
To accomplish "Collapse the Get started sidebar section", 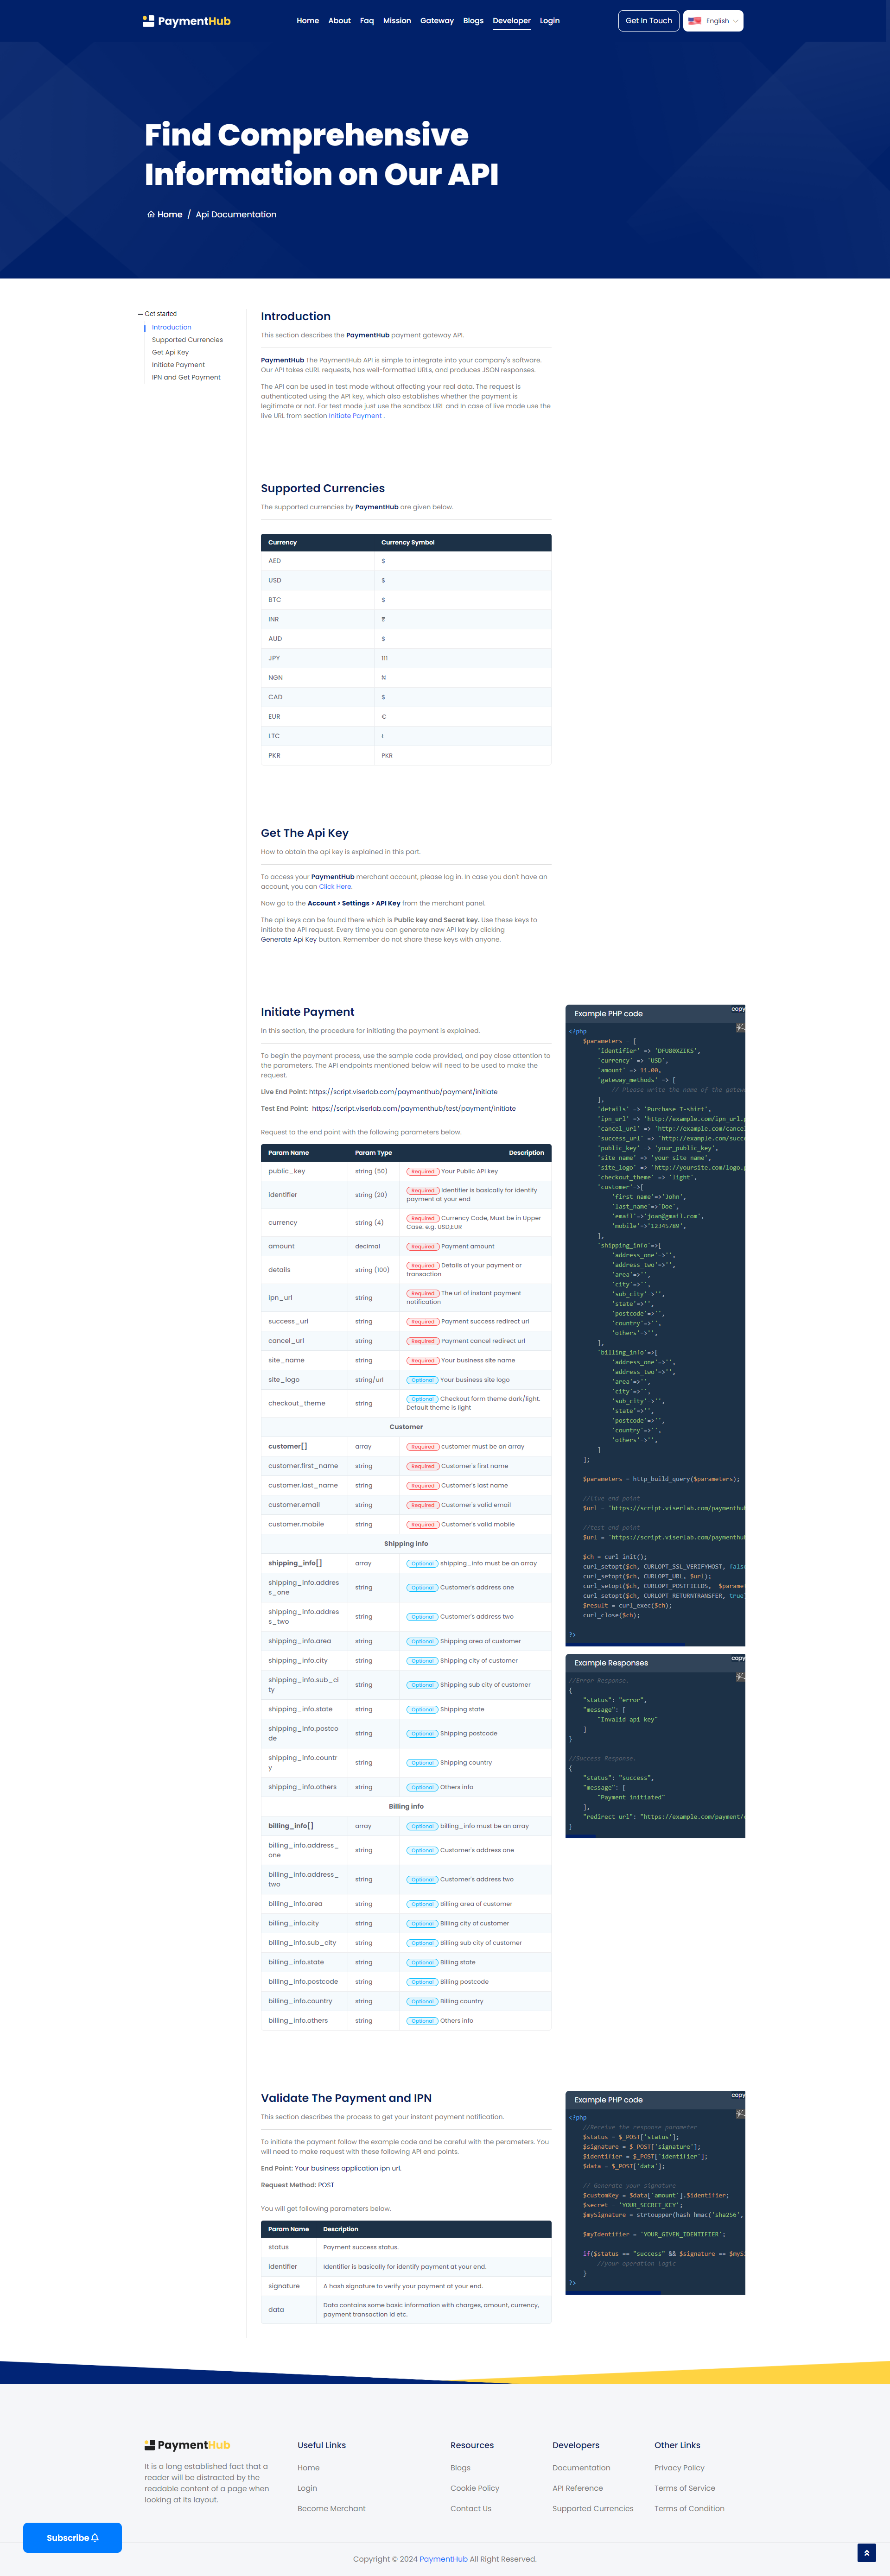I will click(x=158, y=314).
